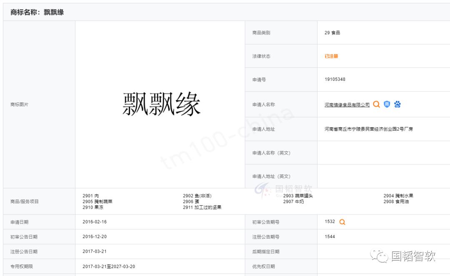Click the 申请人地址 label
This screenshot has height=276, width=450.
tap(263, 129)
